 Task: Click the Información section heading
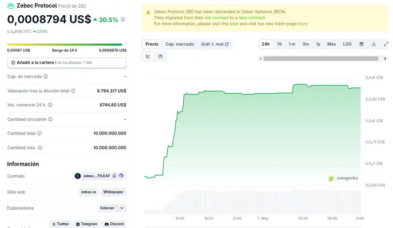23,164
